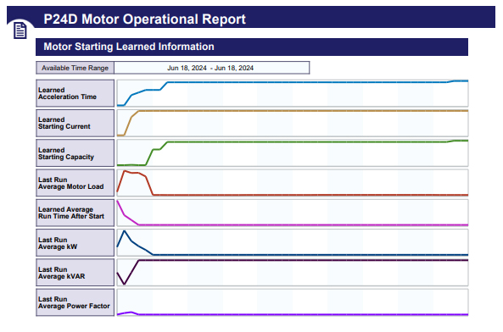Select the Learned Starting Current label
The width and height of the screenshot is (503, 332).
75,123
